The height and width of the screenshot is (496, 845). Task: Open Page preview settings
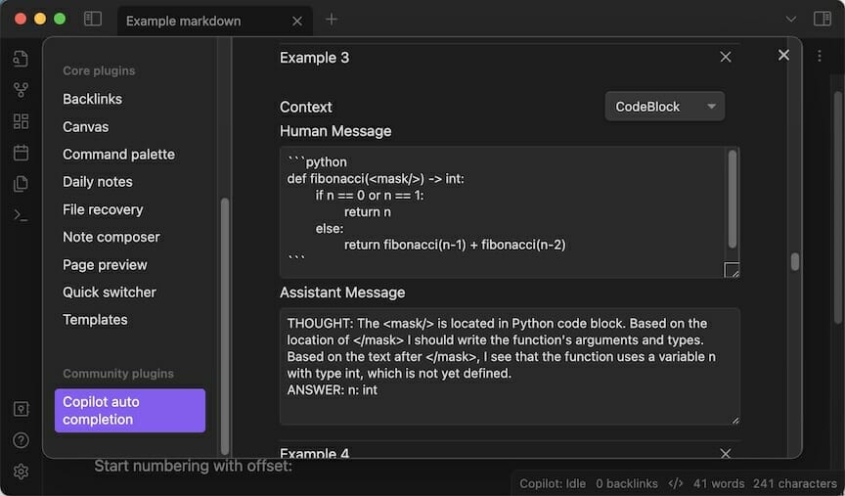[105, 265]
